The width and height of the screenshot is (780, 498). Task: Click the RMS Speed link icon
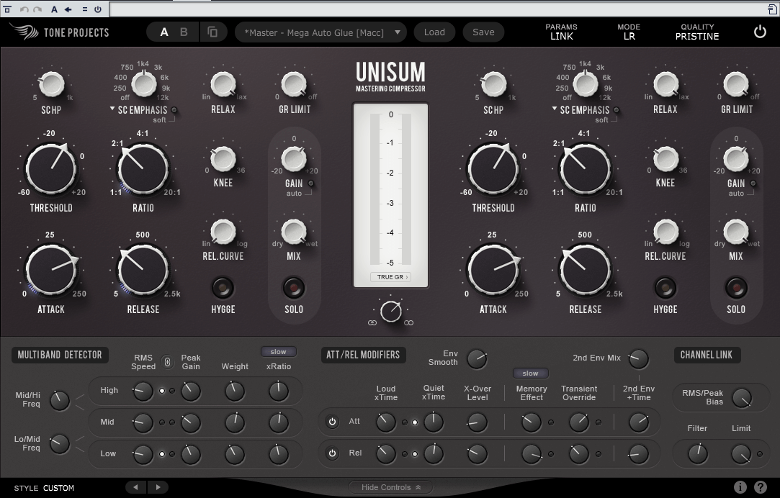pyautogui.click(x=167, y=362)
